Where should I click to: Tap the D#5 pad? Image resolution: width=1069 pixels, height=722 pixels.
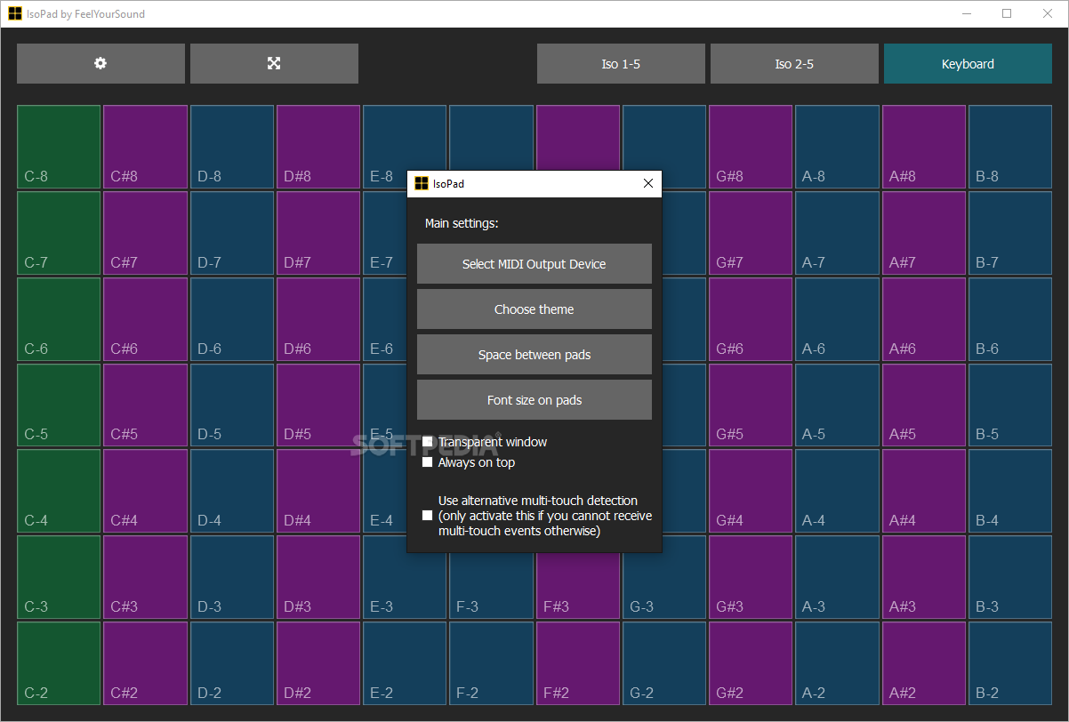[318, 405]
